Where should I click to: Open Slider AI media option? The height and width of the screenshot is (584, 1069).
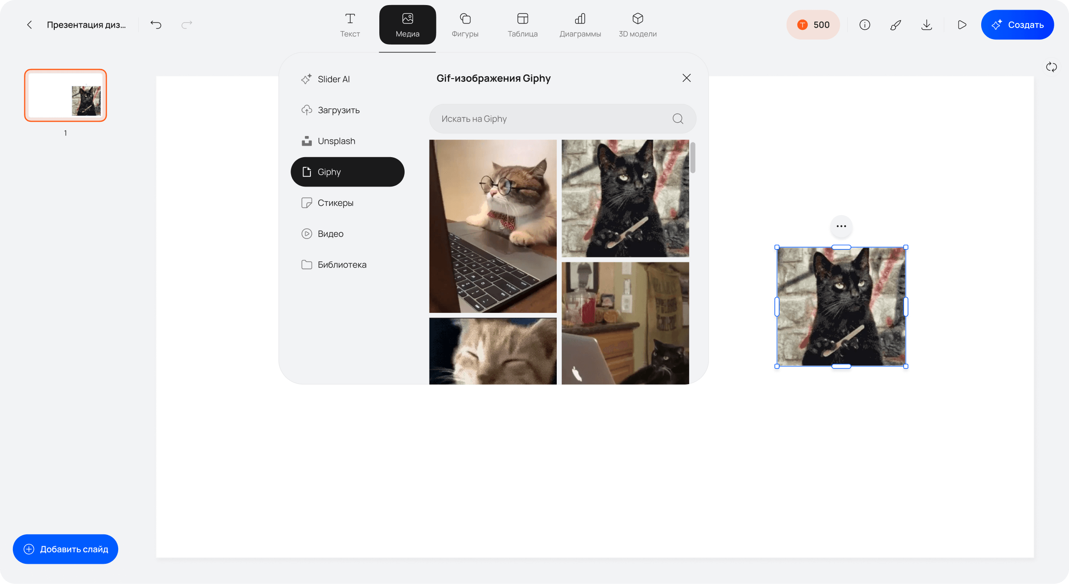pos(333,79)
